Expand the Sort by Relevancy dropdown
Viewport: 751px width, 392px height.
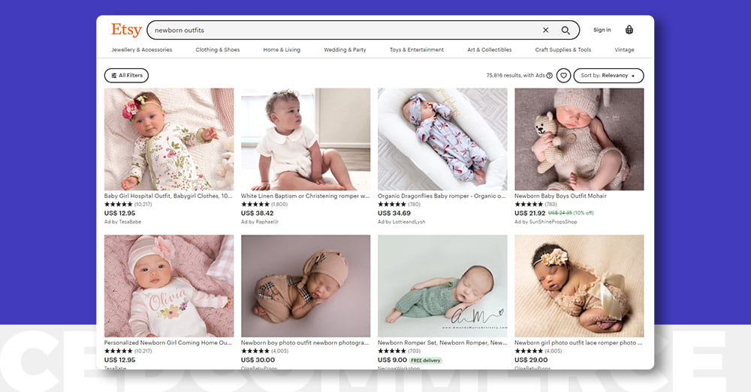click(608, 76)
